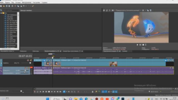Click the What's This help icon

pyautogui.click(x=33, y=6)
